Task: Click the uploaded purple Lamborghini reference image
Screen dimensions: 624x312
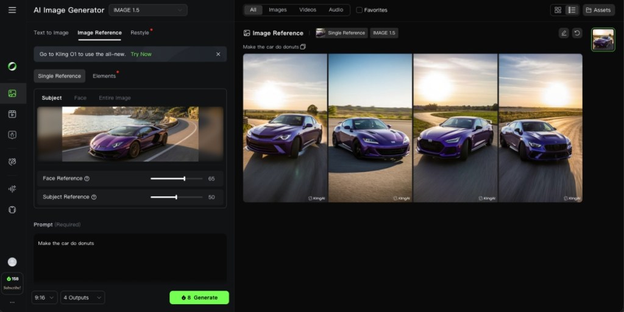Action: point(130,134)
